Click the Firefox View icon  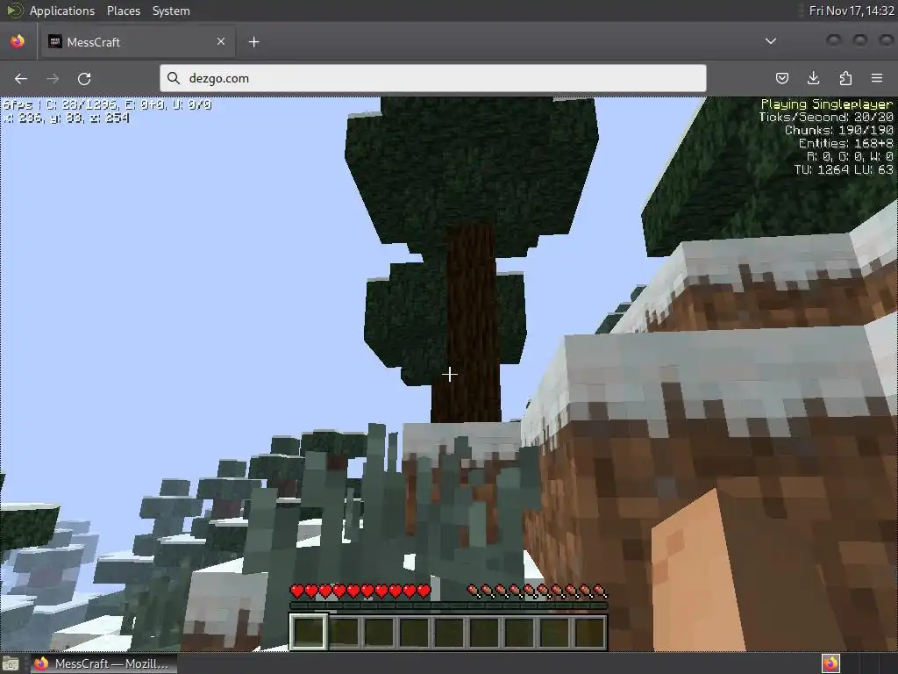click(18, 41)
